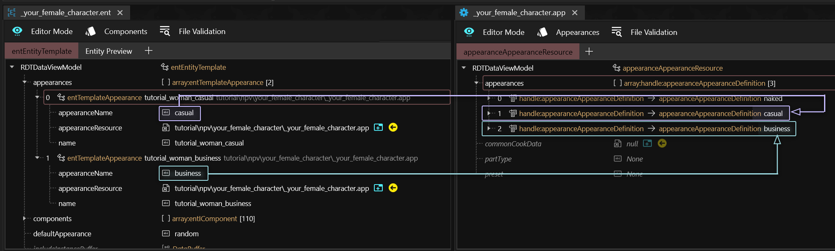This screenshot has width=835, height=251.
Task: Add a new tab next to Entity Preview
Action: (149, 51)
